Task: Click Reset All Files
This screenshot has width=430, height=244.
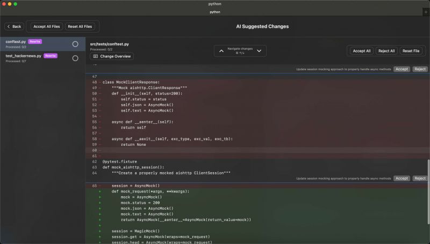Action: [x=80, y=26]
